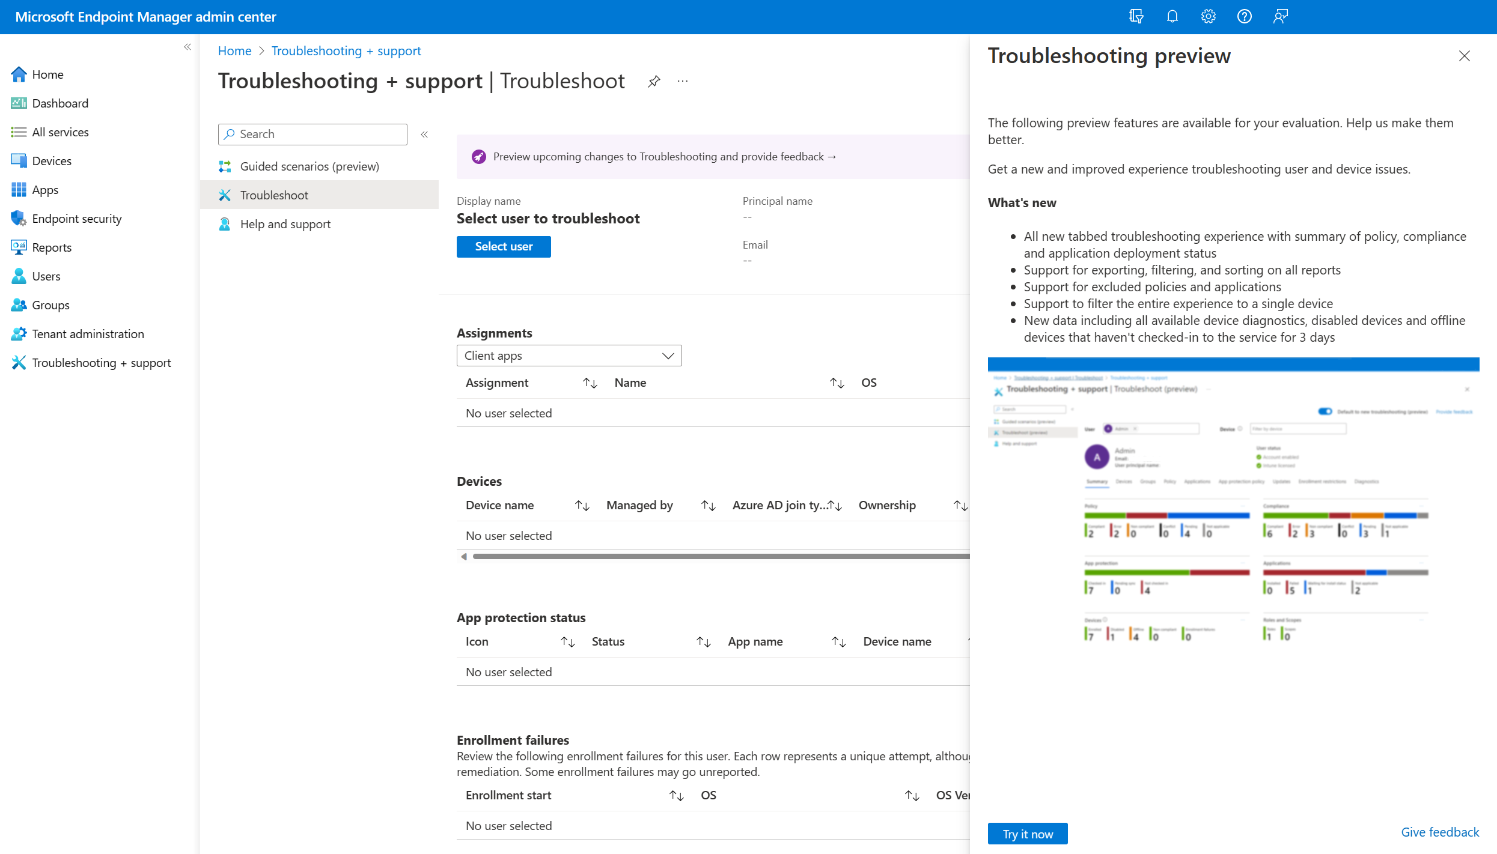Sort Enrollment start column
The width and height of the screenshot is (1497, 854).
point(677,796)
